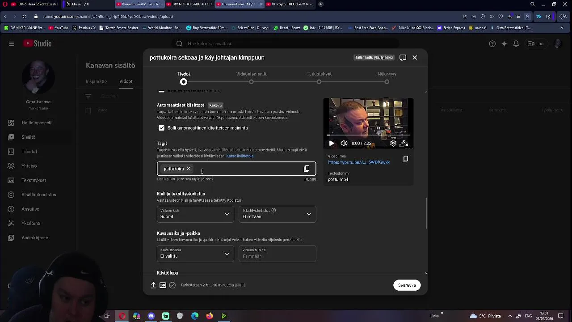Open a new browser tab
The height and width of the screenshot is (322, 572).
[x=321, y=4]
